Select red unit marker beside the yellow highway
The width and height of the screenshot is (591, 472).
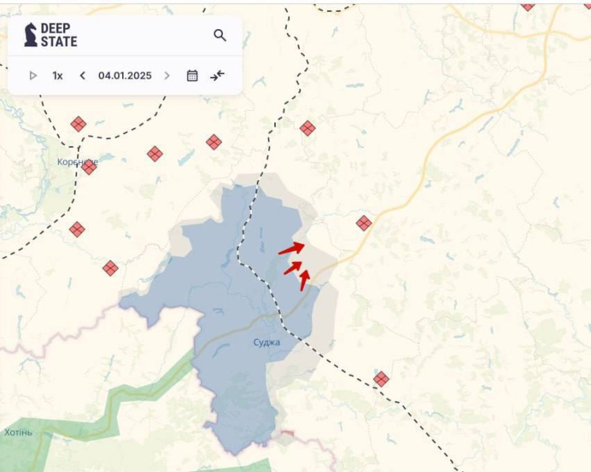point(363,223)
